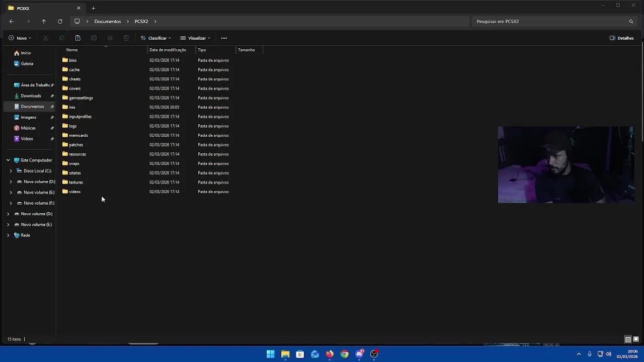Image resolution: width=644 pixels, height=362 pixels.
Task: Switch to large thumbnails view icon
Action: click(636, 339)
